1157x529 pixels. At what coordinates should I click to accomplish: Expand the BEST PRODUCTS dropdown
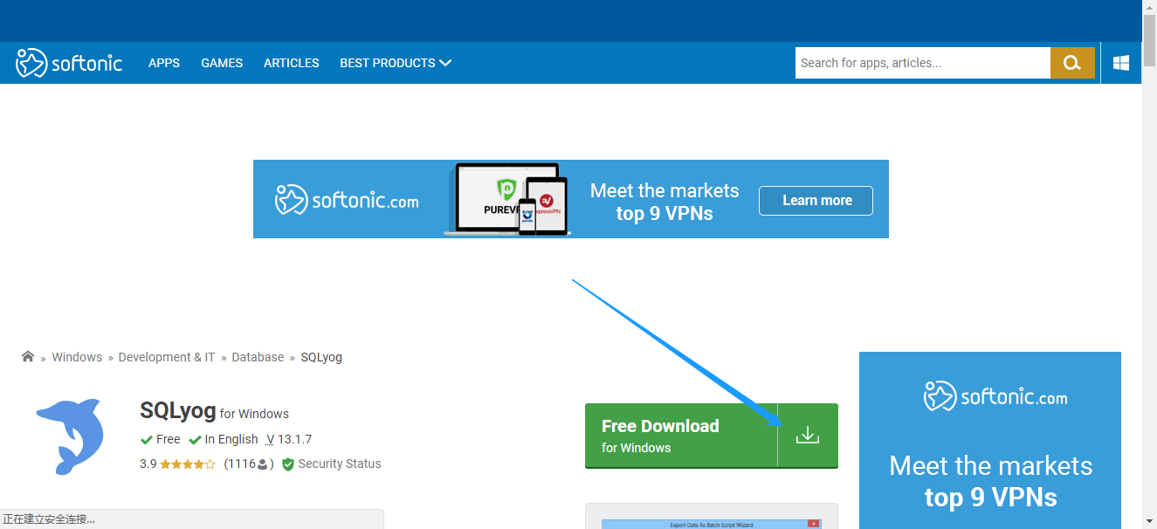pos(396,63)
